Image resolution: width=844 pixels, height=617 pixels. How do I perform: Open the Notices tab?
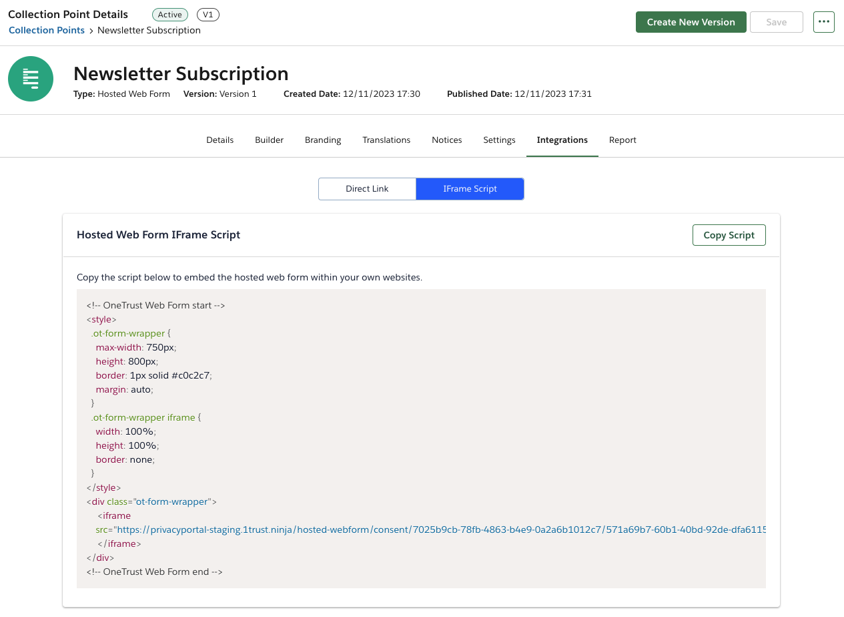446,140
